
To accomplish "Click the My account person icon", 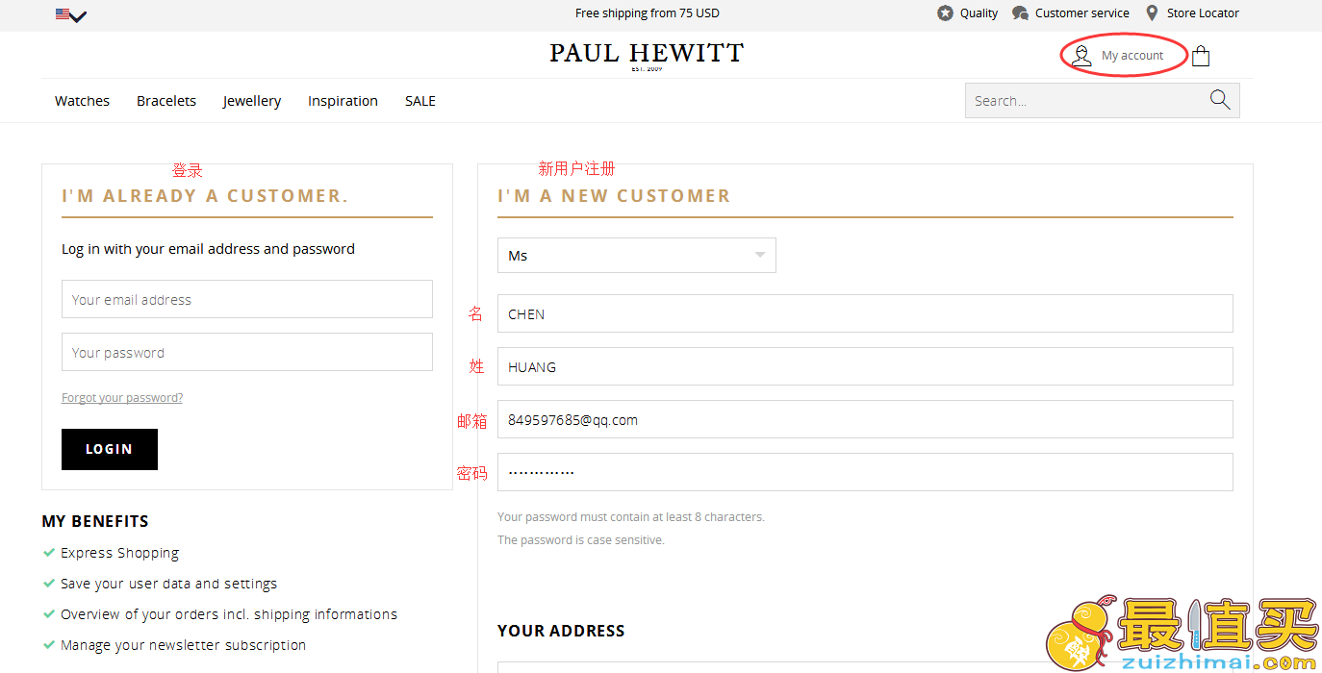I will [x=1081, y=56].
